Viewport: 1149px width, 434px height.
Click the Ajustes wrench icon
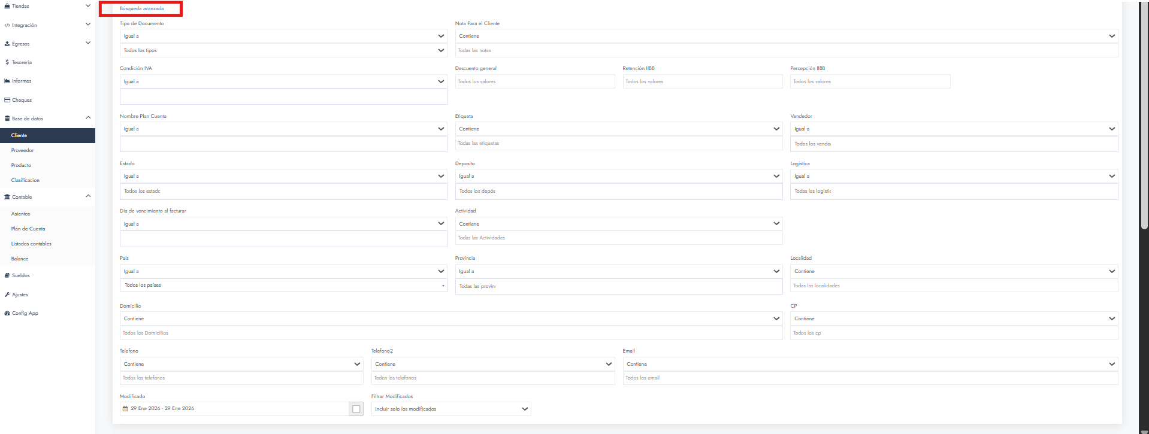point(7,295)
